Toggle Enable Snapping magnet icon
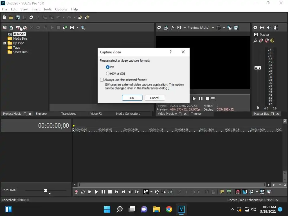The image size is (288, 216). tap(238, 192)
